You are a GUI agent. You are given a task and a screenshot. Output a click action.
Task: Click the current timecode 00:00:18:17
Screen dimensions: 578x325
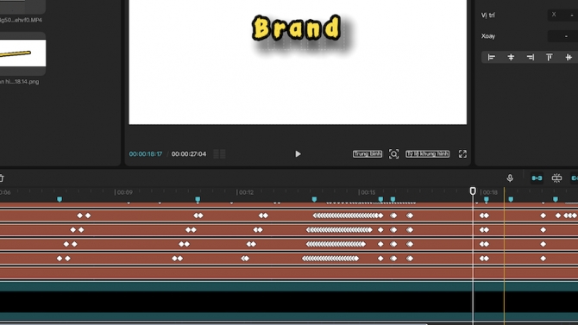[x=146, y=154]
